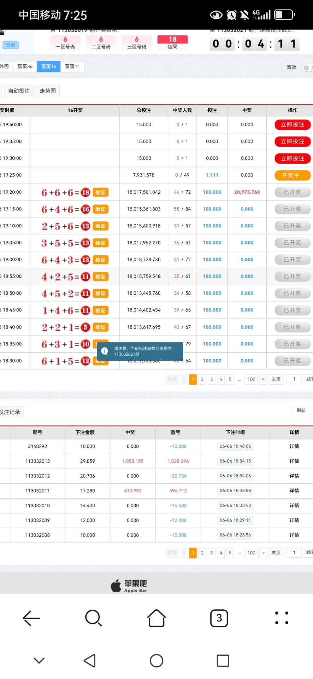Image resolution: width=313 pixels, height=679 pixels.
Task: Switch to the 蛋蛋36 tab
Action: 25,66
